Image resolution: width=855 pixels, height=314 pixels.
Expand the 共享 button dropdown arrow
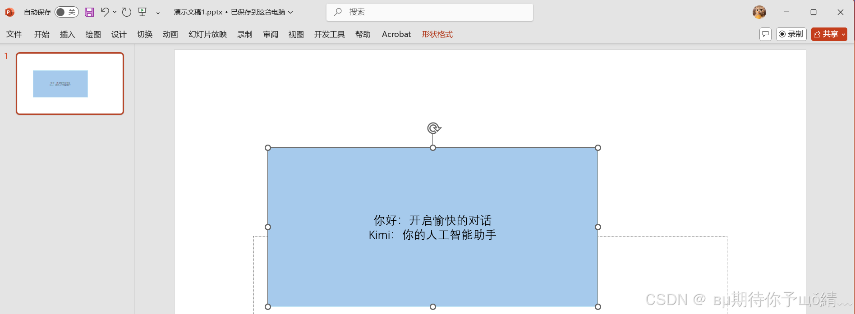click(843, 34)
